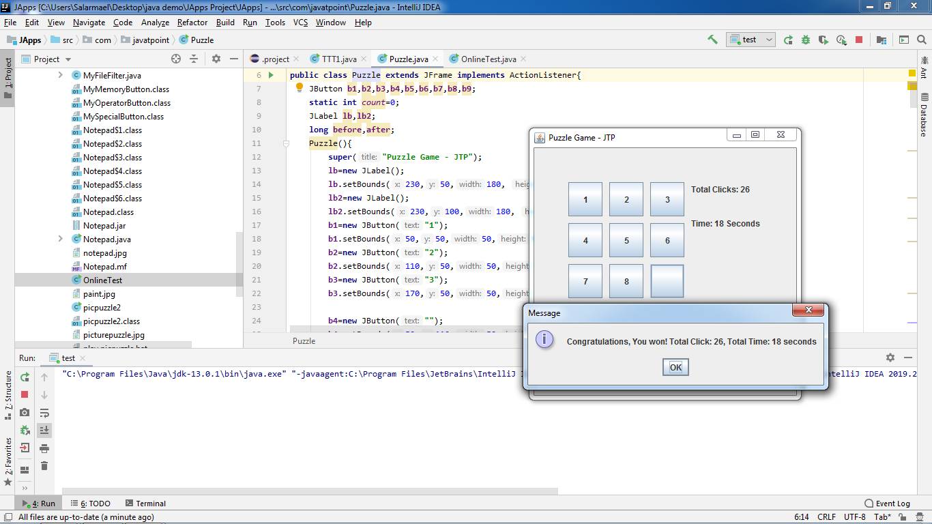The width and height of the screenshot is (932, 524).
Task: Select OnlineTest in the project tree
Action: pos(103,280)
